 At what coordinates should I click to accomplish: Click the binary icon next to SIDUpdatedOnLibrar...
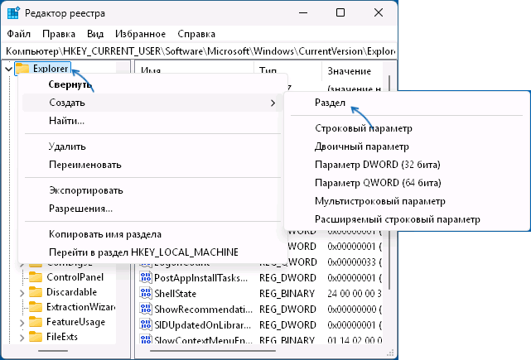pyautogui.click(x=146, y=324)
